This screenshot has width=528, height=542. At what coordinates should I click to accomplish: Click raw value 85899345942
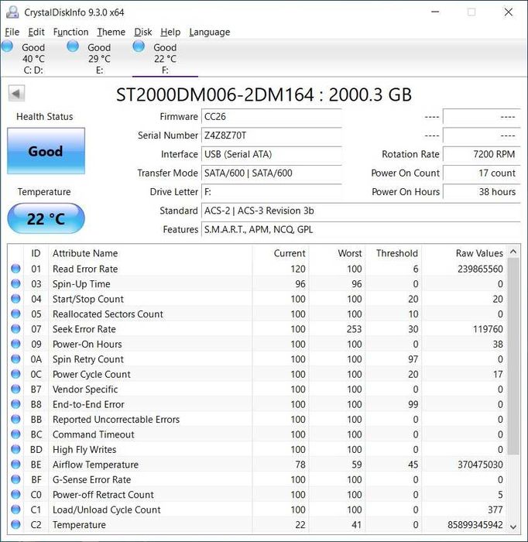tap(475, 524)
